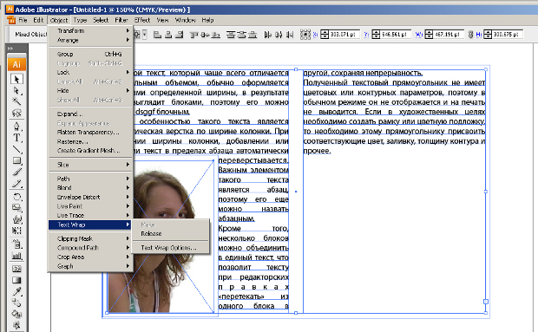
Task: Select the Scale tool
Action: (16, 208)
